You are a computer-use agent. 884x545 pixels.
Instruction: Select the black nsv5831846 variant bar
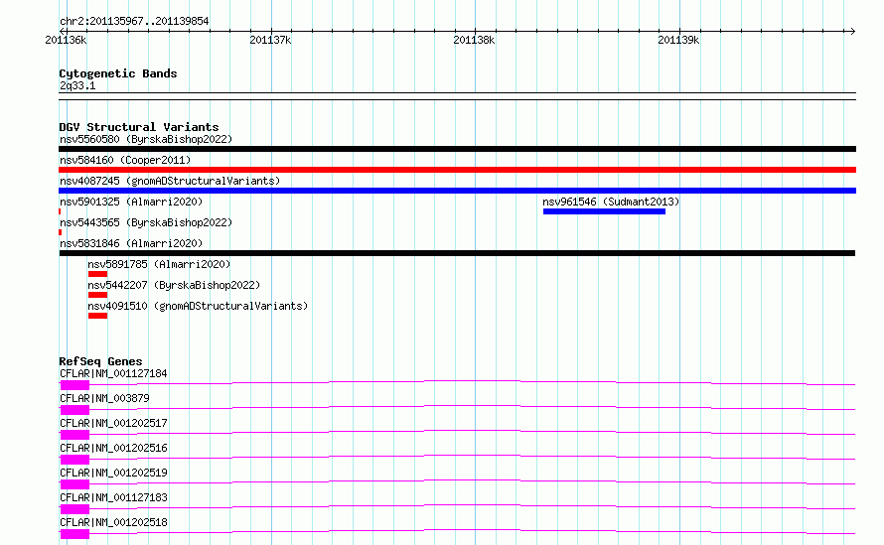[x=457, y=253]
